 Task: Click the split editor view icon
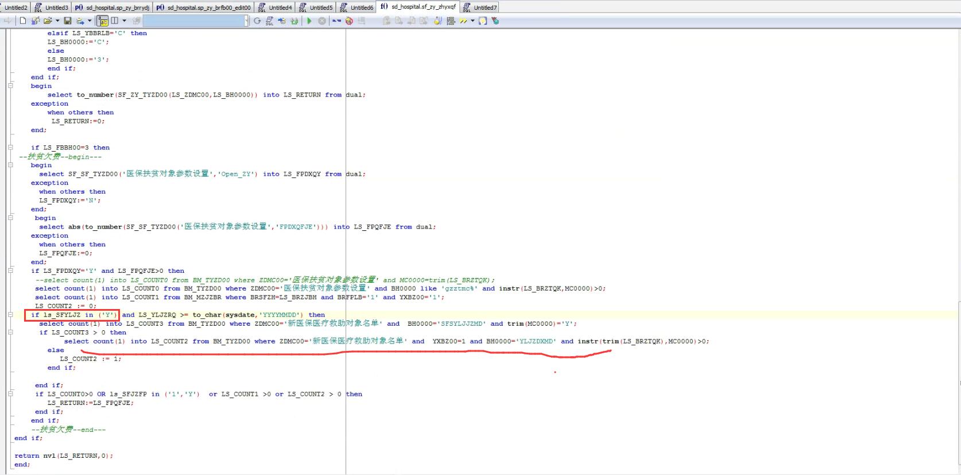click(x=115, y=21)
